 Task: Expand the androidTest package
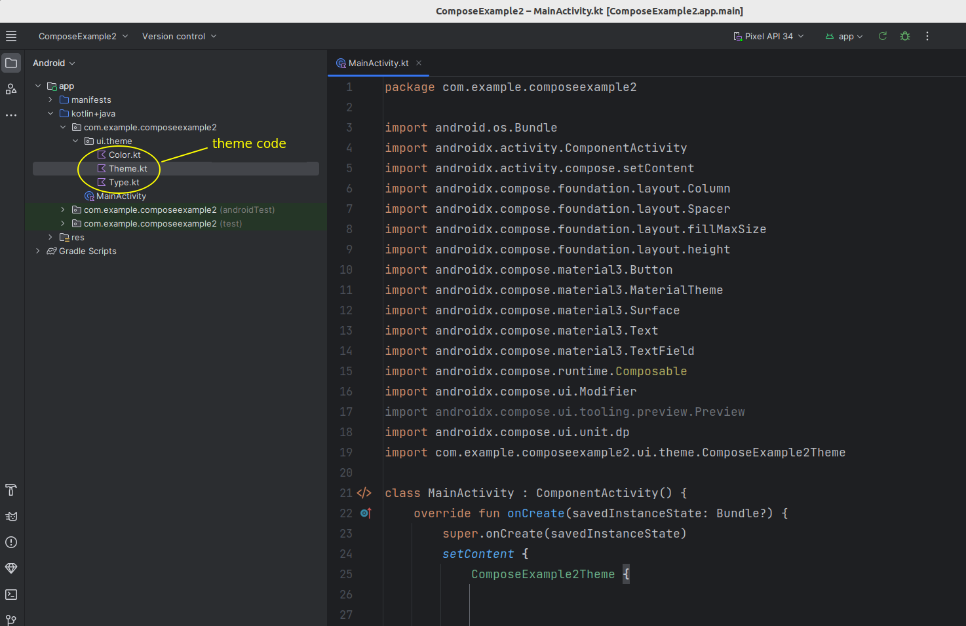point(63,210)
